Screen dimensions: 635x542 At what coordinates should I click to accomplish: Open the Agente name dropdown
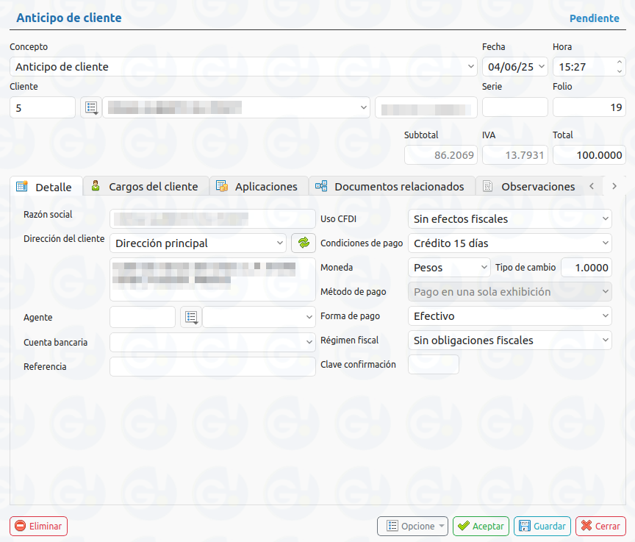309,317
